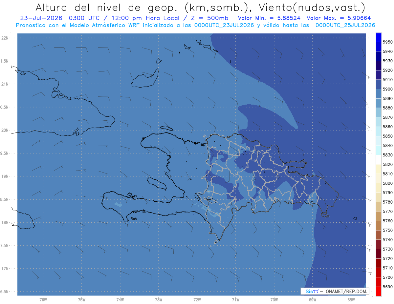
Task: Pick the bright blue swatch above 5950
Action: (x=379, y=37)
